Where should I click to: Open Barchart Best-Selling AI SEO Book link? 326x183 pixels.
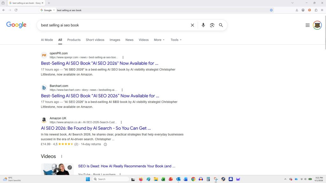100,96
